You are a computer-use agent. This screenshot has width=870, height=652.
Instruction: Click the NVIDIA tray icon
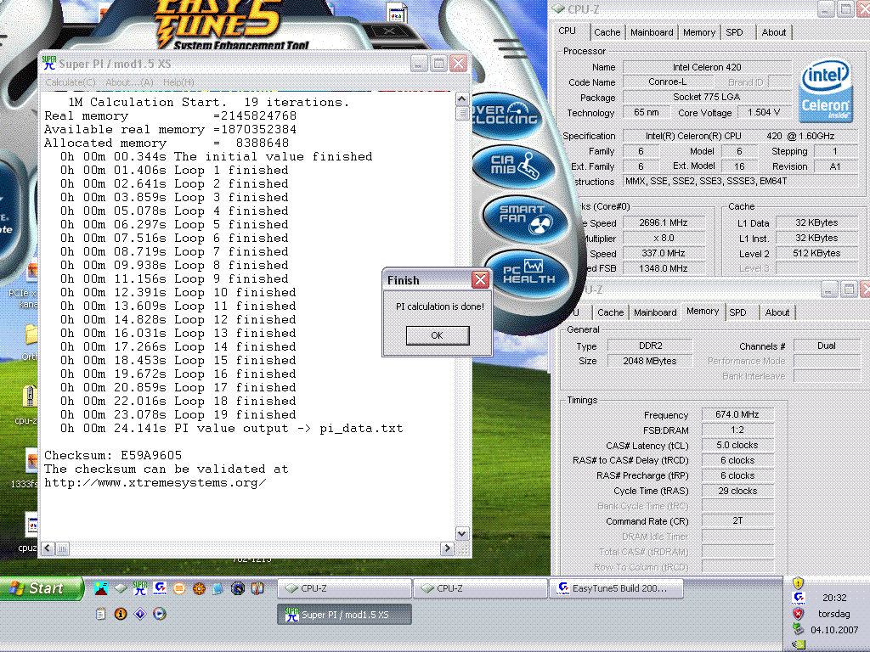(x=799, y=644)
